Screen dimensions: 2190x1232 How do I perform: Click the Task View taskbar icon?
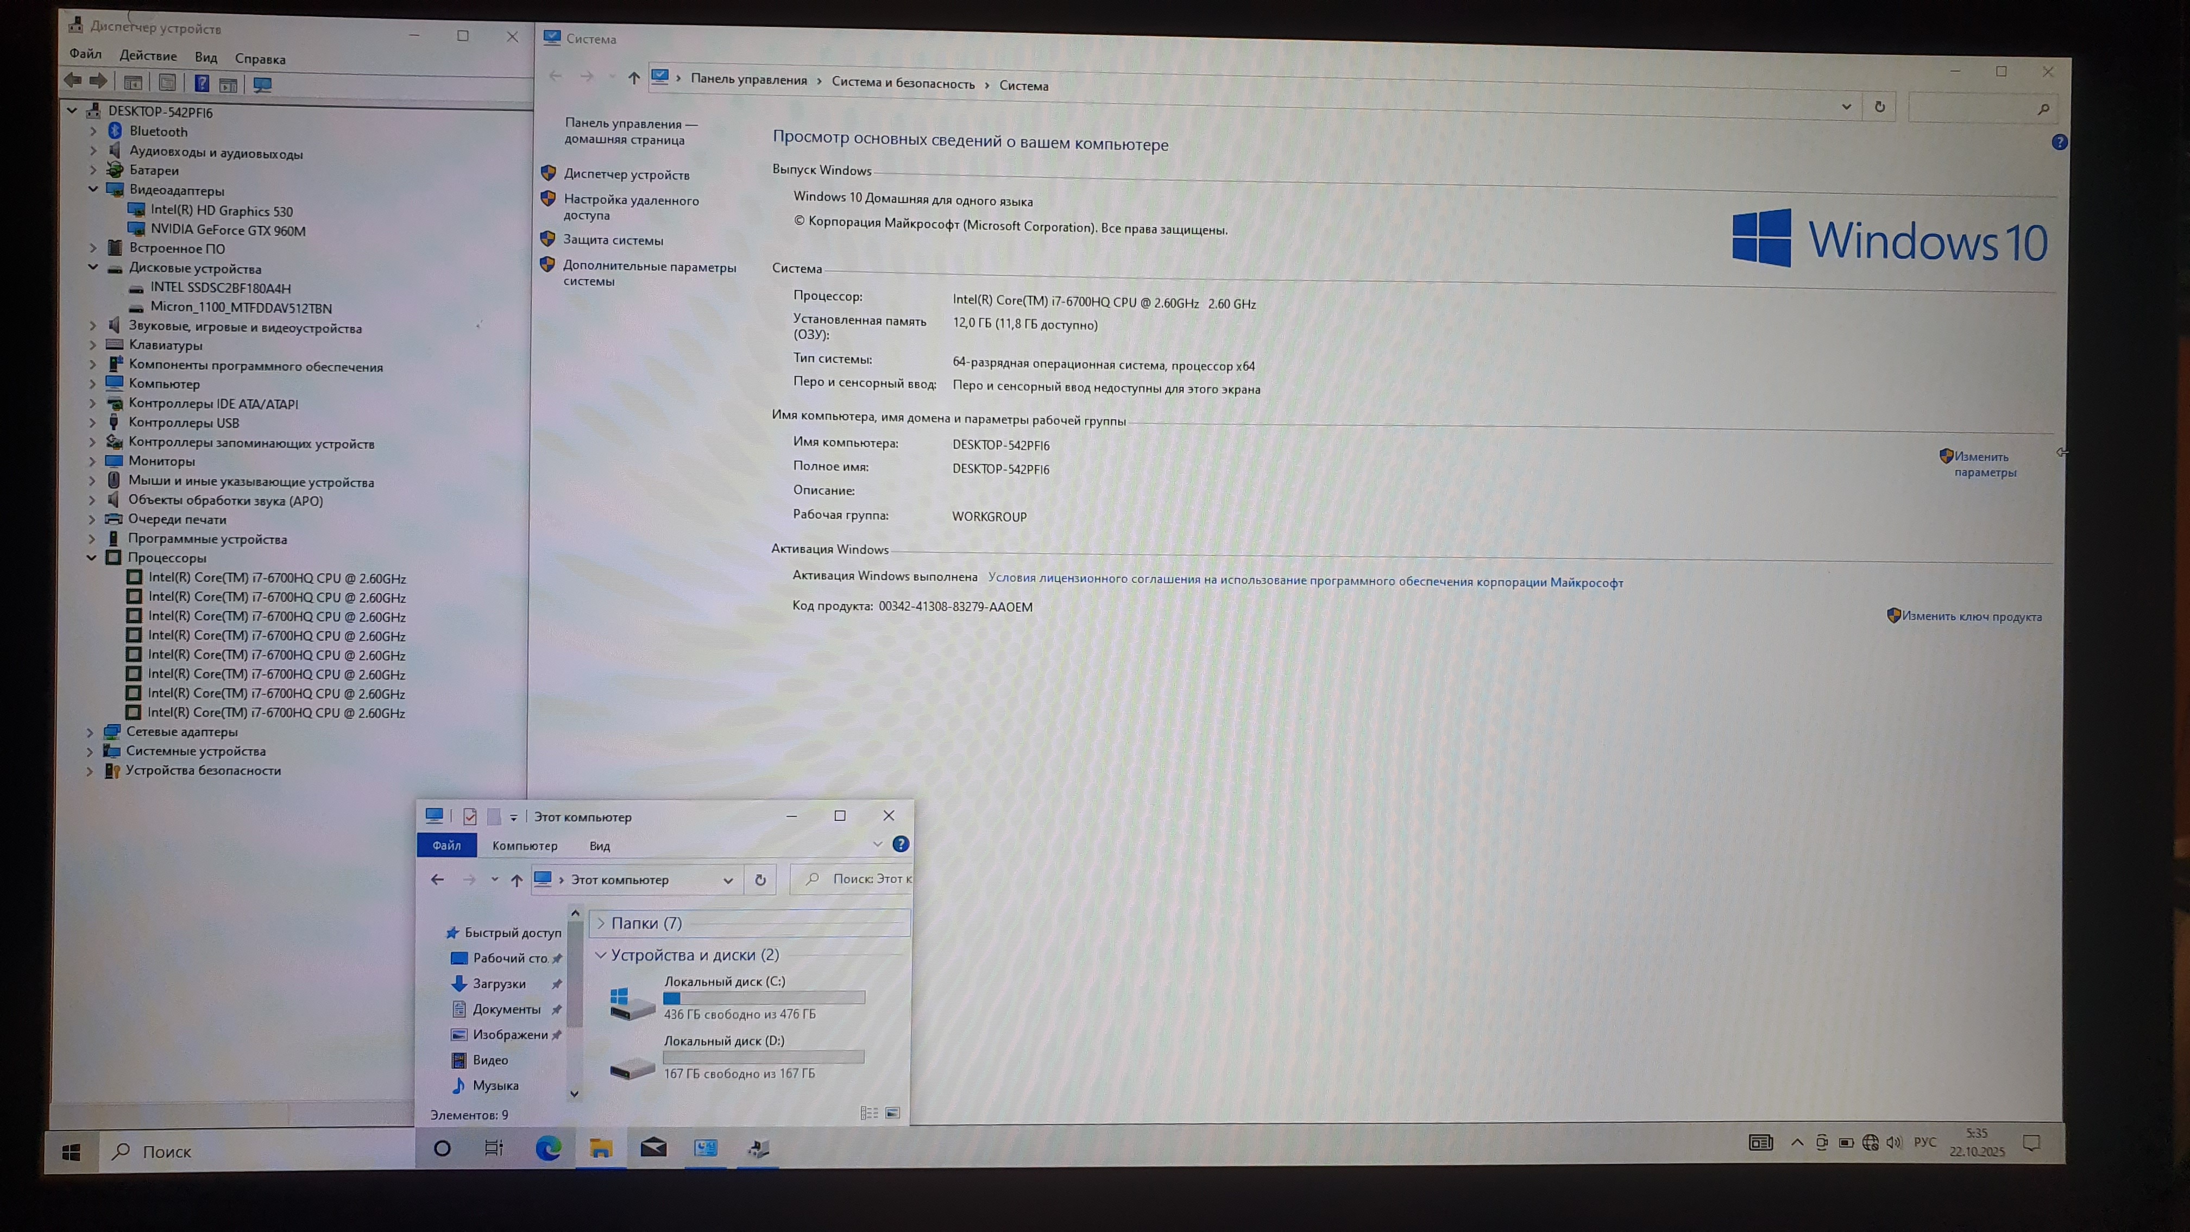(x=494, y=1149)
